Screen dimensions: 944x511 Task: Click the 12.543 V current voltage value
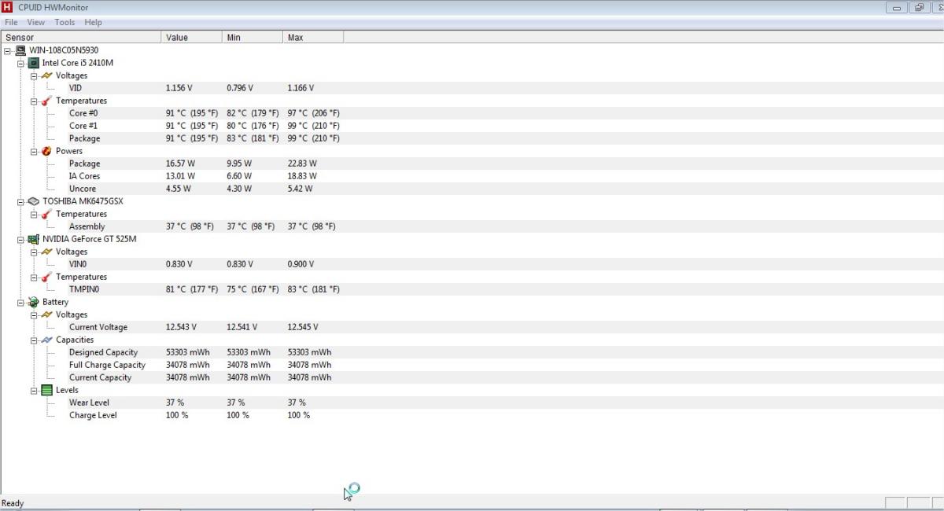tap(181, 327)
